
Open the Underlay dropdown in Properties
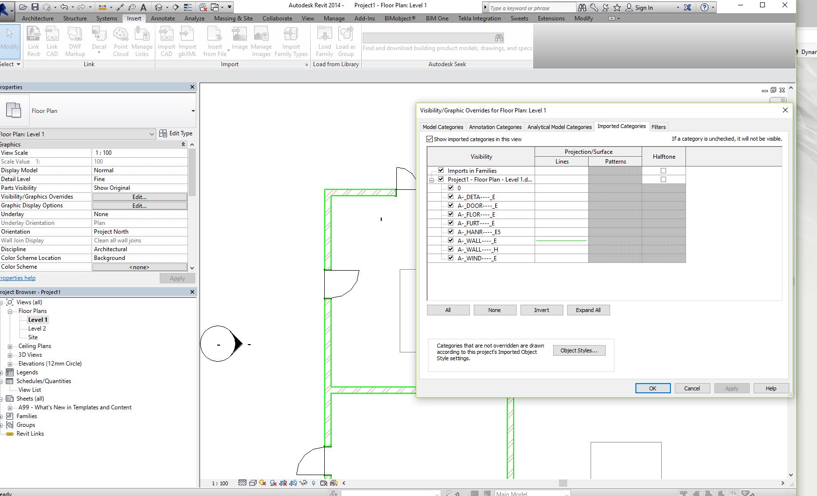(139, 214)
